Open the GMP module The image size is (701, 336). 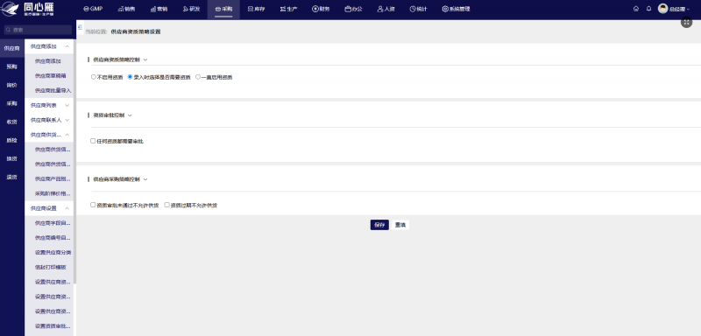[93, 9]
